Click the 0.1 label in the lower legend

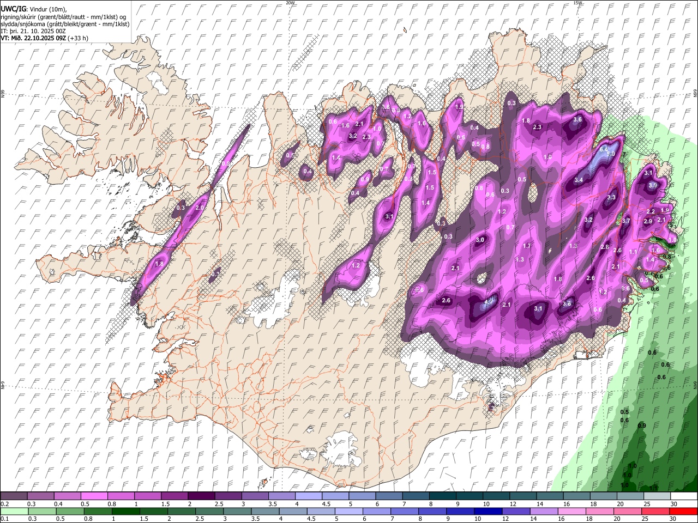pos(5,519)
